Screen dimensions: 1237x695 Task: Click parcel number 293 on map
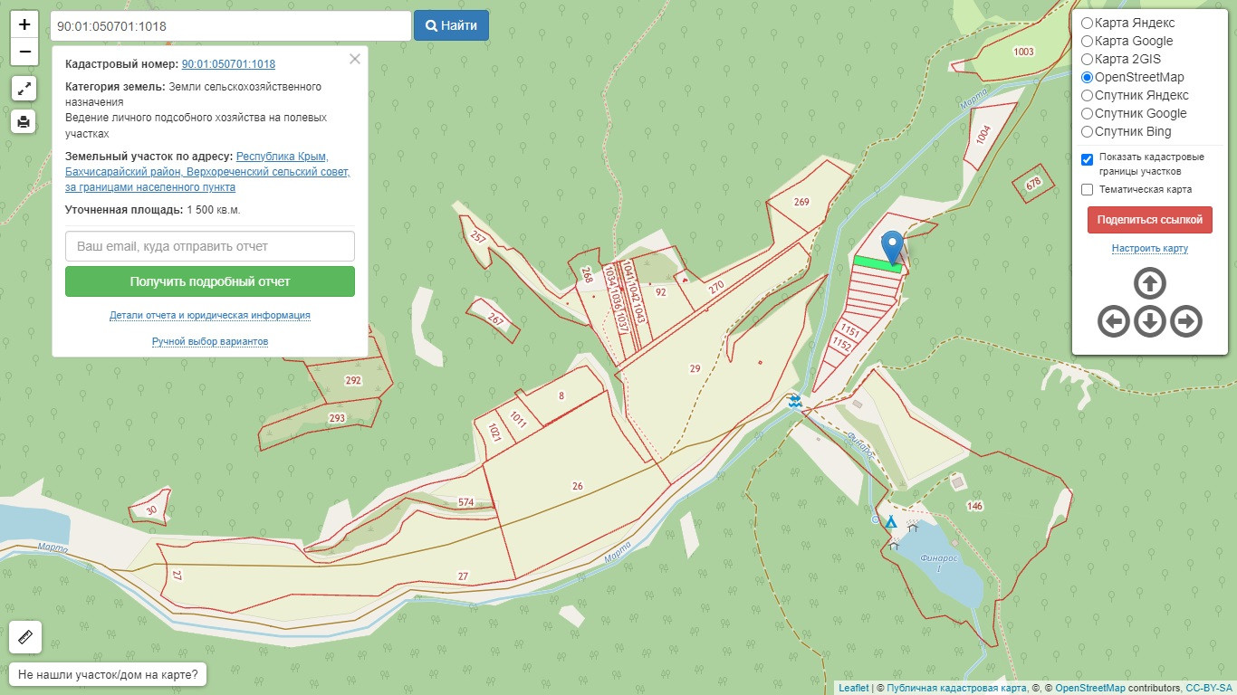click(x=337, y=418)
